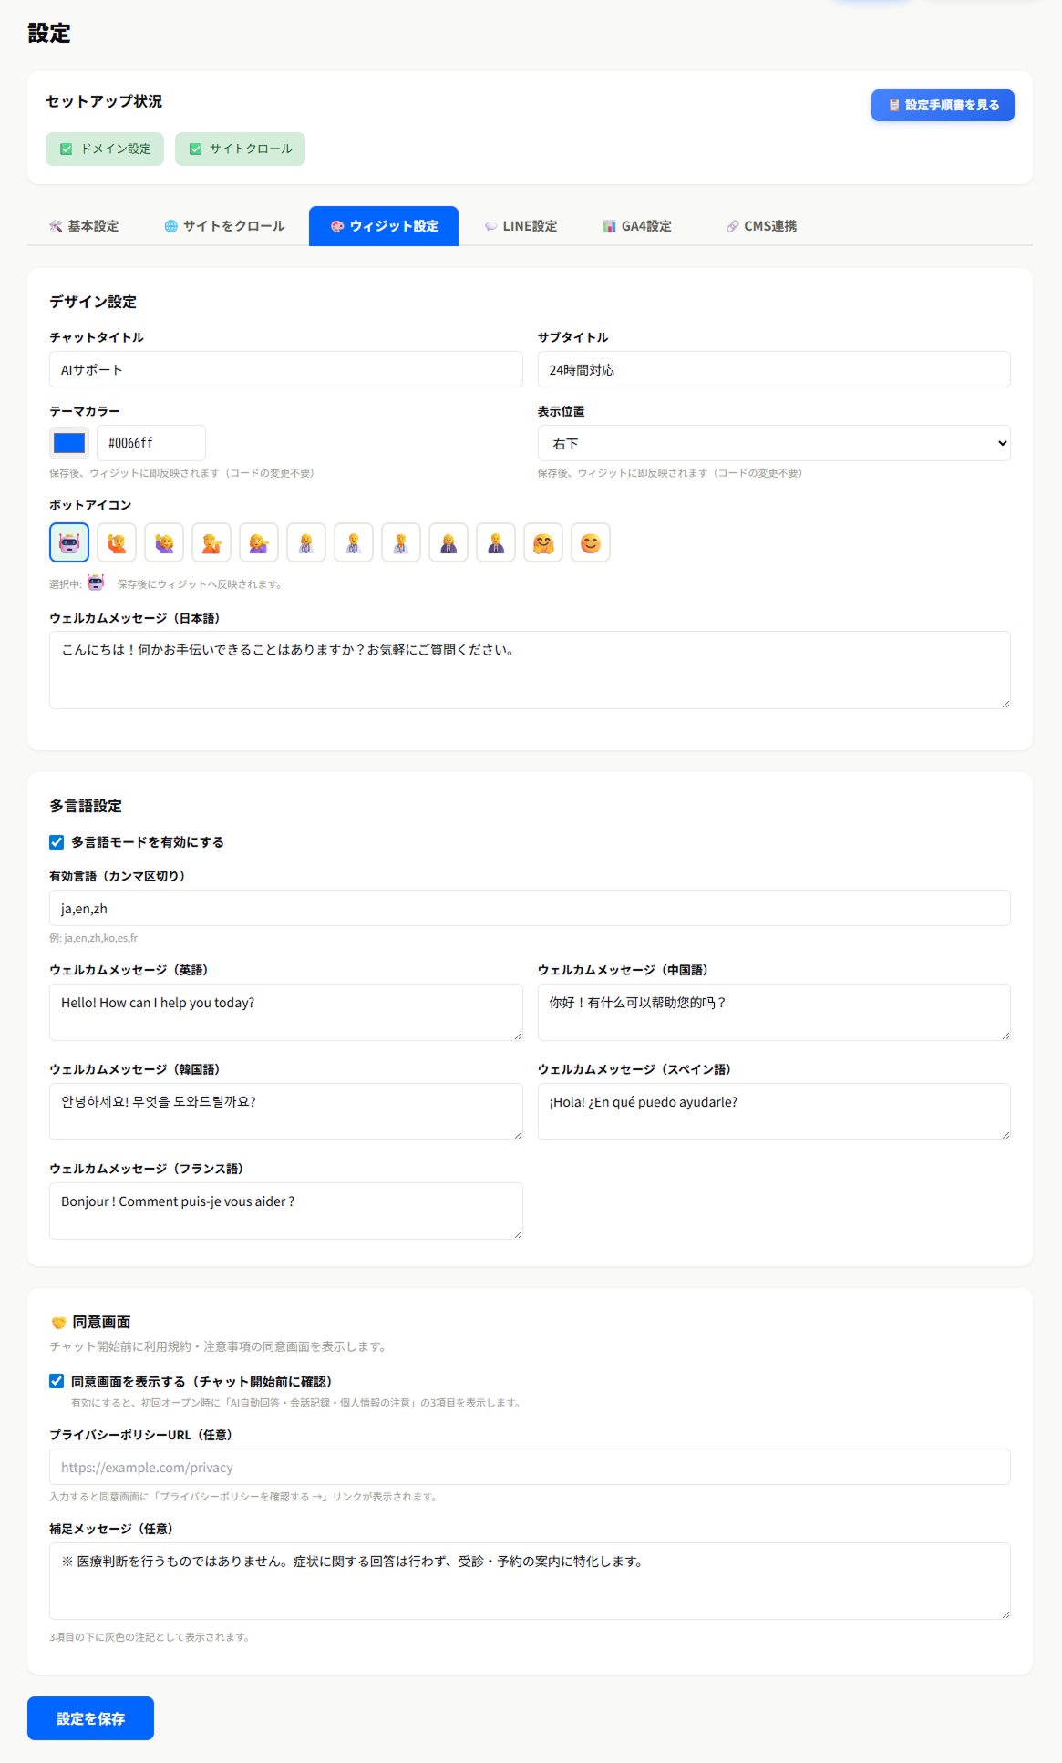Open the theme color swatch picker

[x=69, y=443]
